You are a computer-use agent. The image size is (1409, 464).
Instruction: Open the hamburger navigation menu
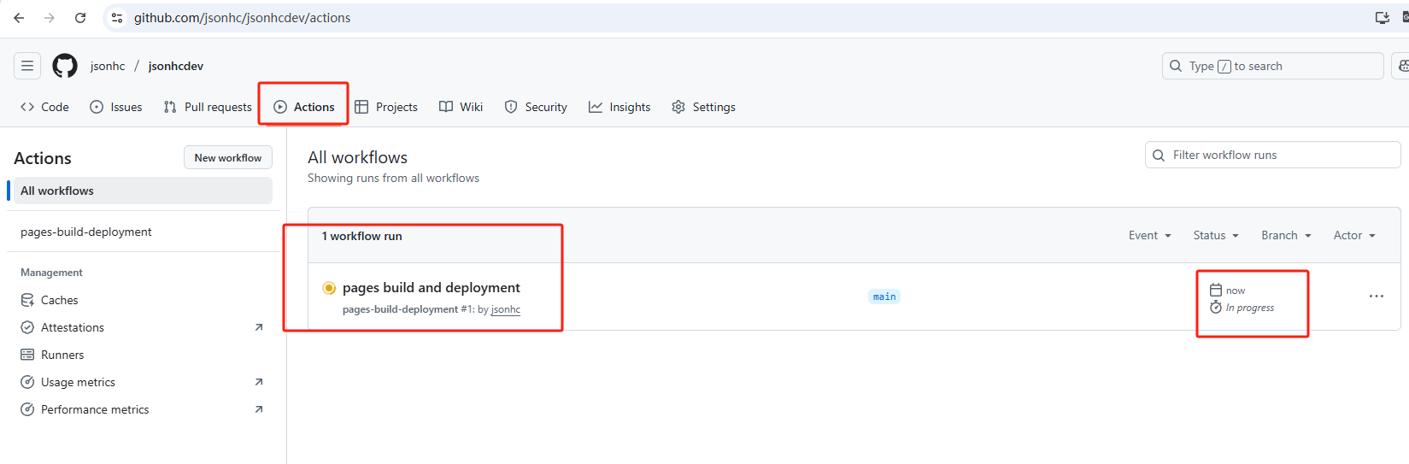tap(27, 66)
